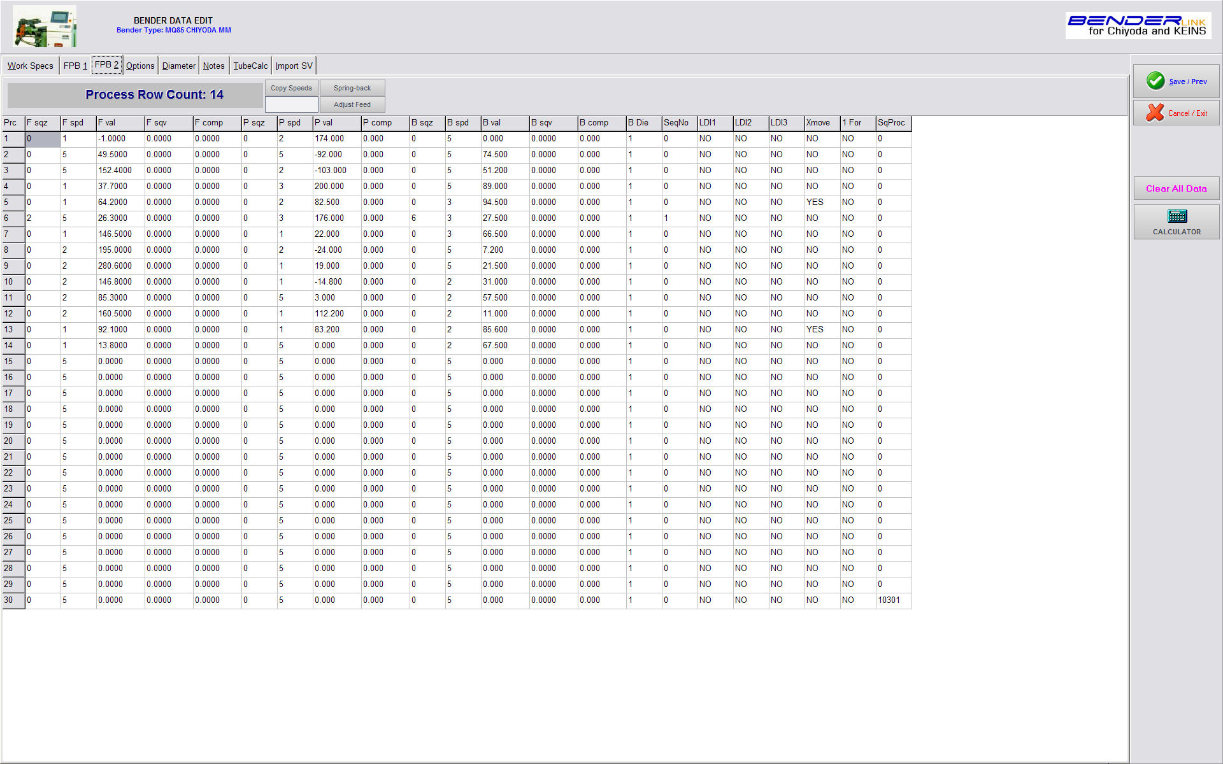Click the bender machine thumbnail image
The height and width of the screenshot is (764, 1223).
tap(45, 27)
